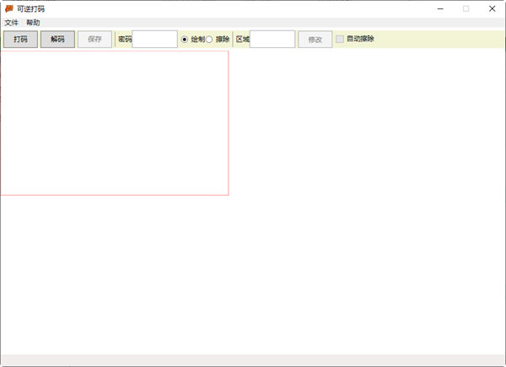Click the 保存 button
The width and height of the screenshot is (506, 367).
tap(94, 40)
